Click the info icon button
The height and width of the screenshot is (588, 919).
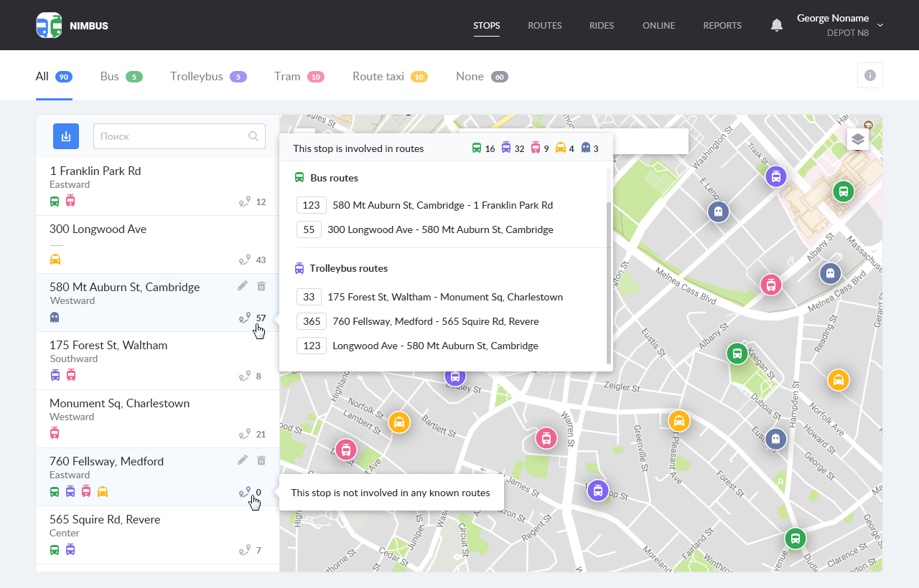pos(869,75)
